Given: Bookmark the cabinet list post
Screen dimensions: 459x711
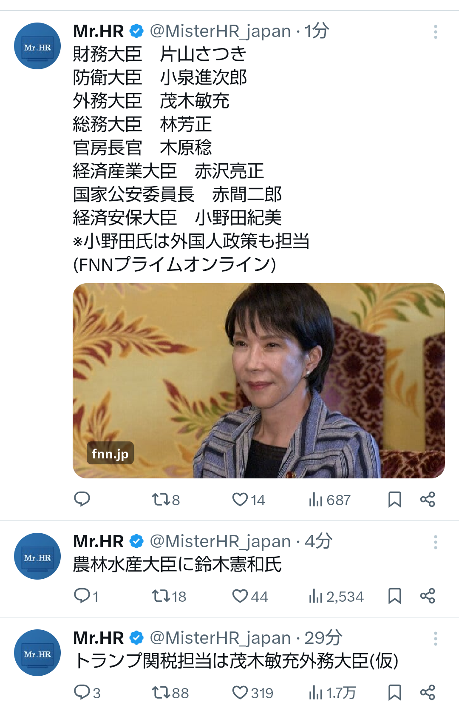Looking at the screenshot, I should coord(395,499).
